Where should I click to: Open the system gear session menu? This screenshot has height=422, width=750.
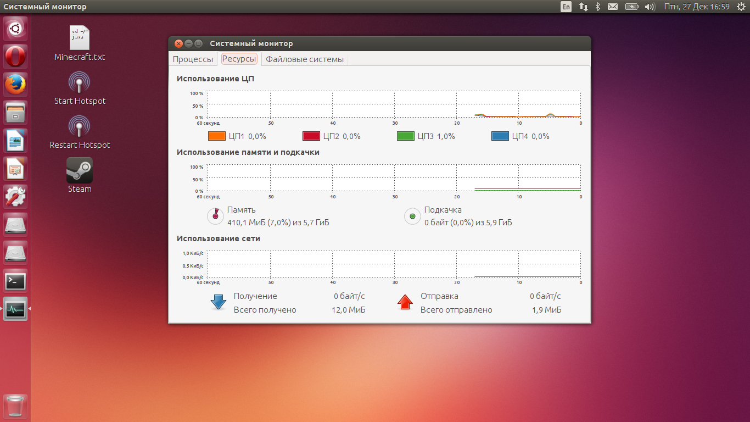[x=740, y=7]
